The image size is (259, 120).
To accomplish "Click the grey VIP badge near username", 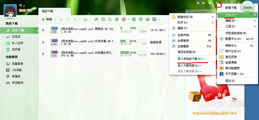I will click(x=29, y=10).
